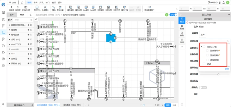Click 分类复制 category copy icon

tap(101, 7)
